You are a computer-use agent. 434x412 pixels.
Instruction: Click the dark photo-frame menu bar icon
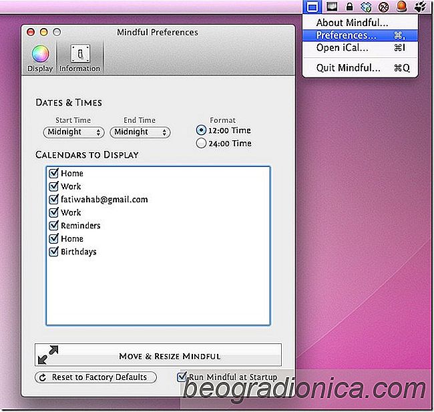pos(332,7)
